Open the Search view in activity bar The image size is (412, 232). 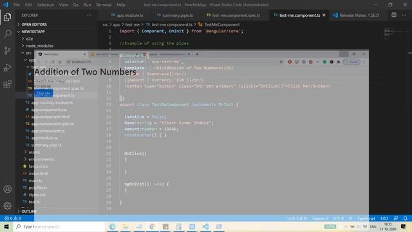pos(7,34)
